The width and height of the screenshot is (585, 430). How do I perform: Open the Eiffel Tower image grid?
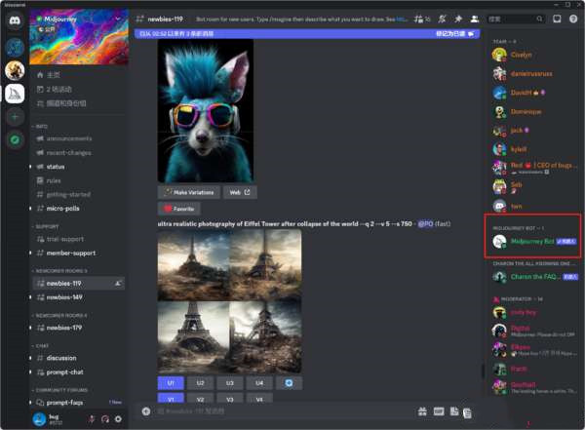tap(229, 301)
